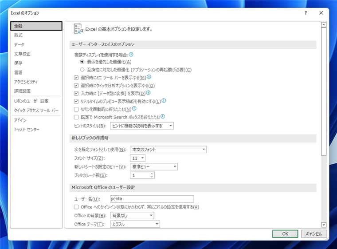337x249 pixels.
Task: Open リボンのユーザー設定 category
Action: 36,101
